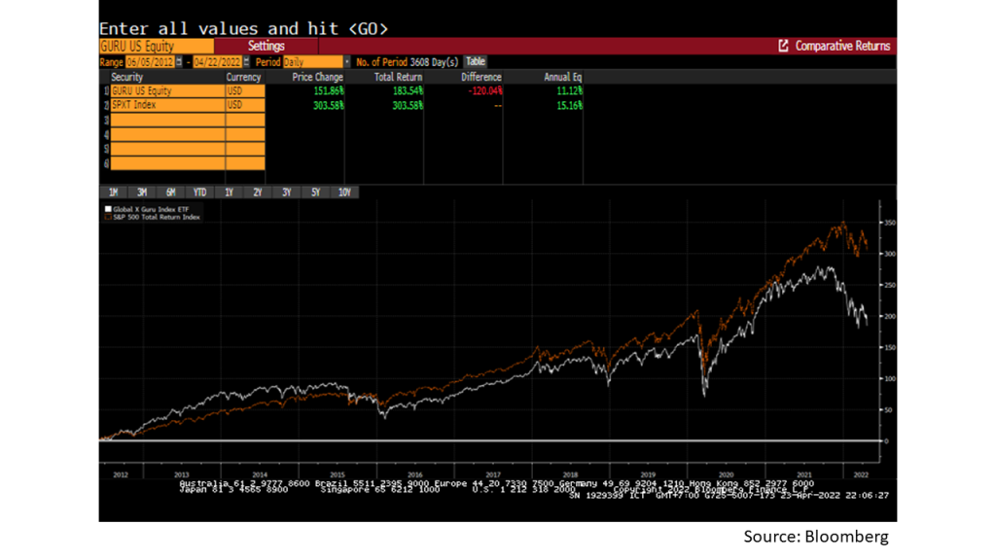Open calendar picker for end date 04/22/2022
996x560 pixels.
click(246, 61)
